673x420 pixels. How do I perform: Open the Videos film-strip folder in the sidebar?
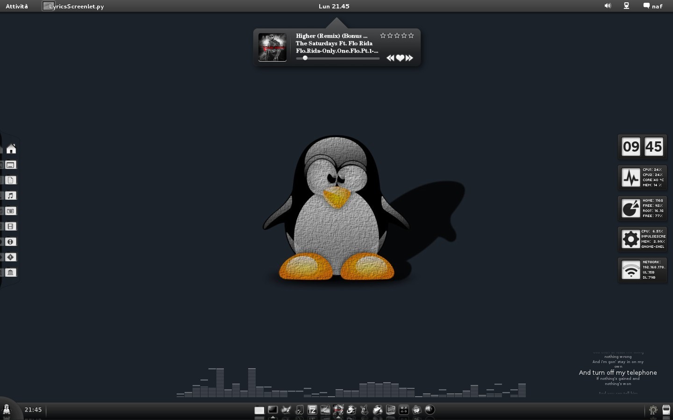(x=11, y=226)
